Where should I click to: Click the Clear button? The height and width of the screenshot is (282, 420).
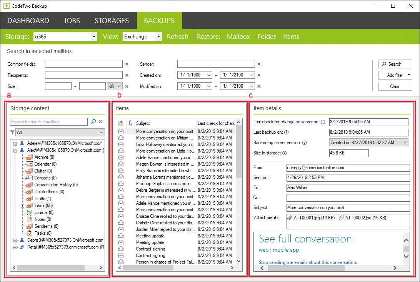click(395, 86)
